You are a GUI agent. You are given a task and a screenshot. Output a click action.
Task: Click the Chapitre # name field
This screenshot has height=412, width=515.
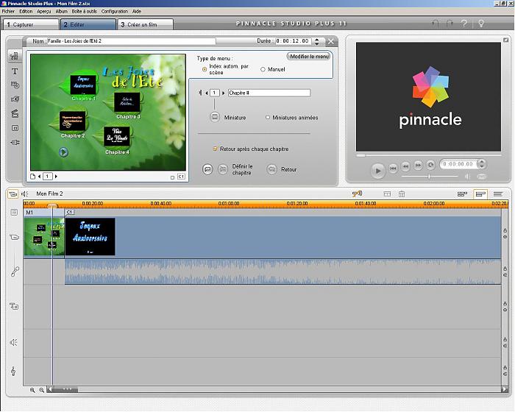pos(269,93)
